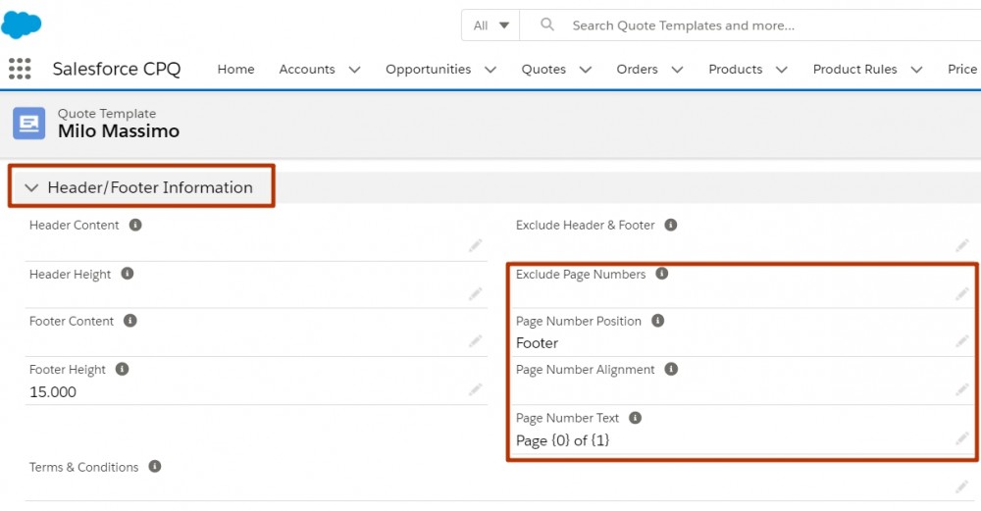The image size is (981, 511).
Task: Show info tooltip for Footer Height
Action: [122, 369]
